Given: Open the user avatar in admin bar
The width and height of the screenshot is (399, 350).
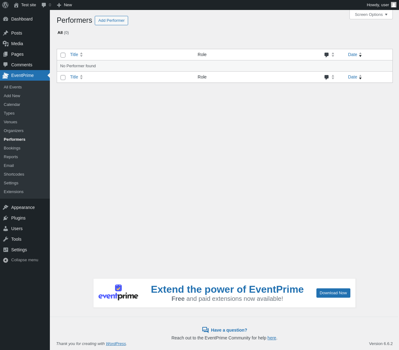Looking at the screenshot, I should coord(394,5).
